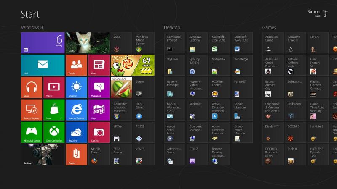Screen dimensions: 337x189
Task: Launch Batman Arkham Asylum tile
Action: [295, 65]
